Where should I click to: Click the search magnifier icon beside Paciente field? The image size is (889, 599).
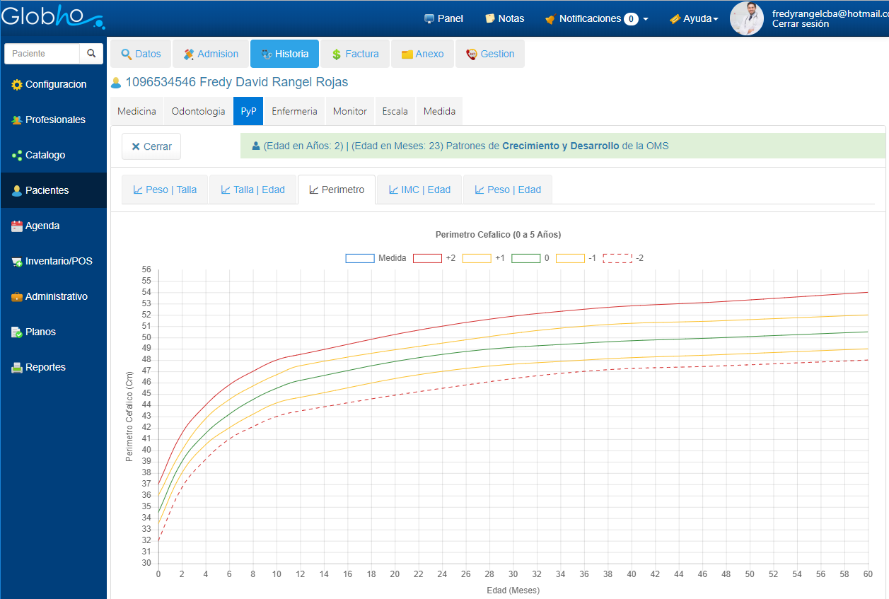click(91, 54)
